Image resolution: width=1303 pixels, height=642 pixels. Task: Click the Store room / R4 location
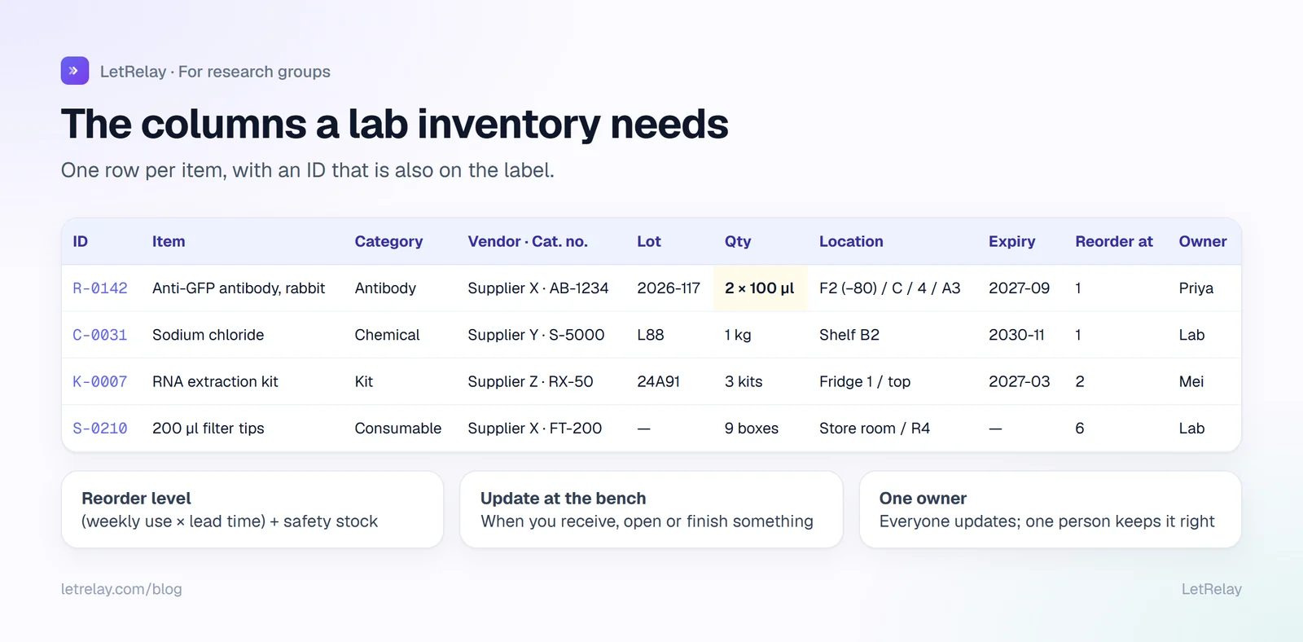[875, 429]
